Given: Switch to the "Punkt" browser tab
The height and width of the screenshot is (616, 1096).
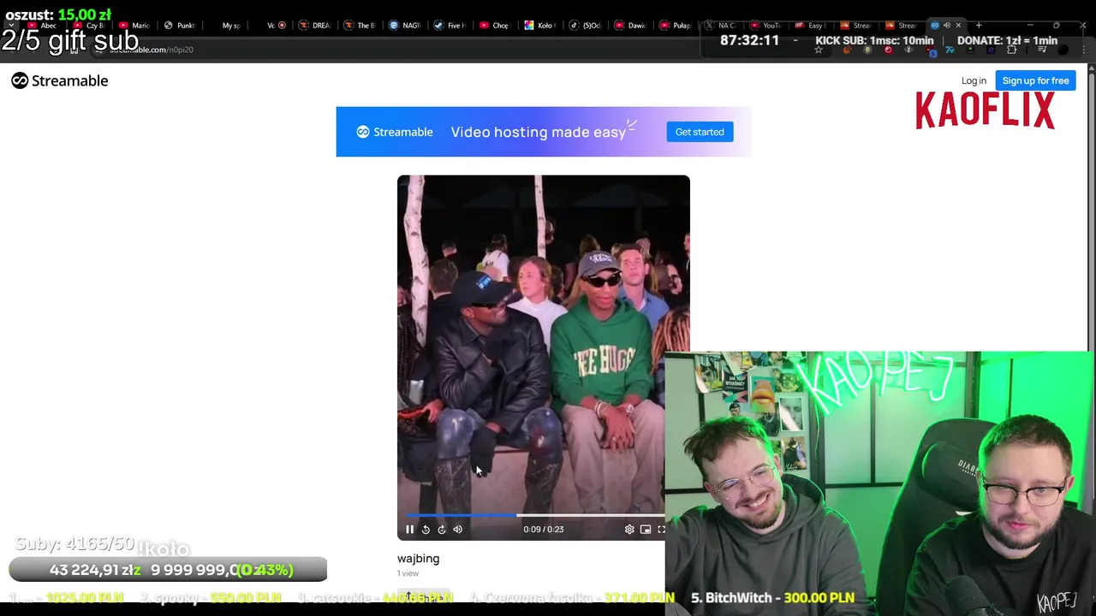Looking at the screenshot, I should point(179,26).
